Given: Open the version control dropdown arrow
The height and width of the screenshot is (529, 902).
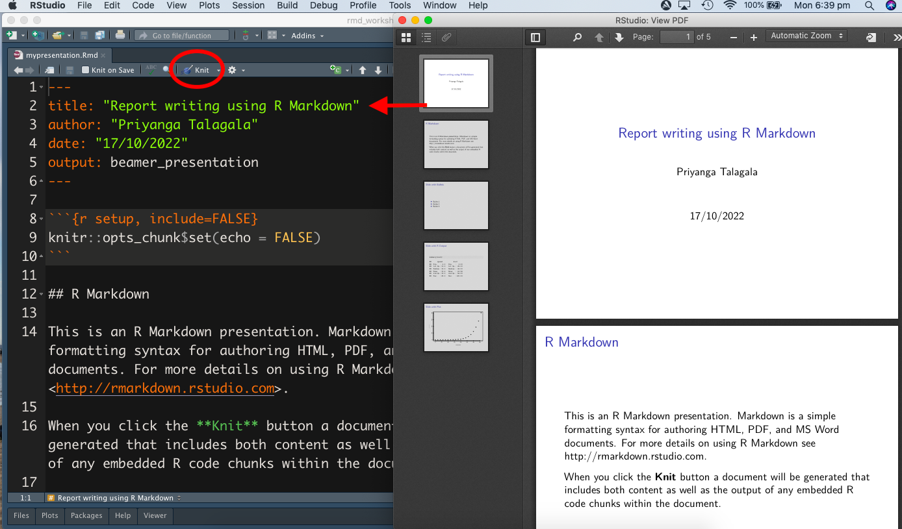Looking at the screenshot, I should coord(257,36).
